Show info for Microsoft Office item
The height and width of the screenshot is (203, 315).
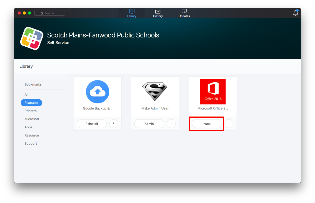tap(229, 124)
